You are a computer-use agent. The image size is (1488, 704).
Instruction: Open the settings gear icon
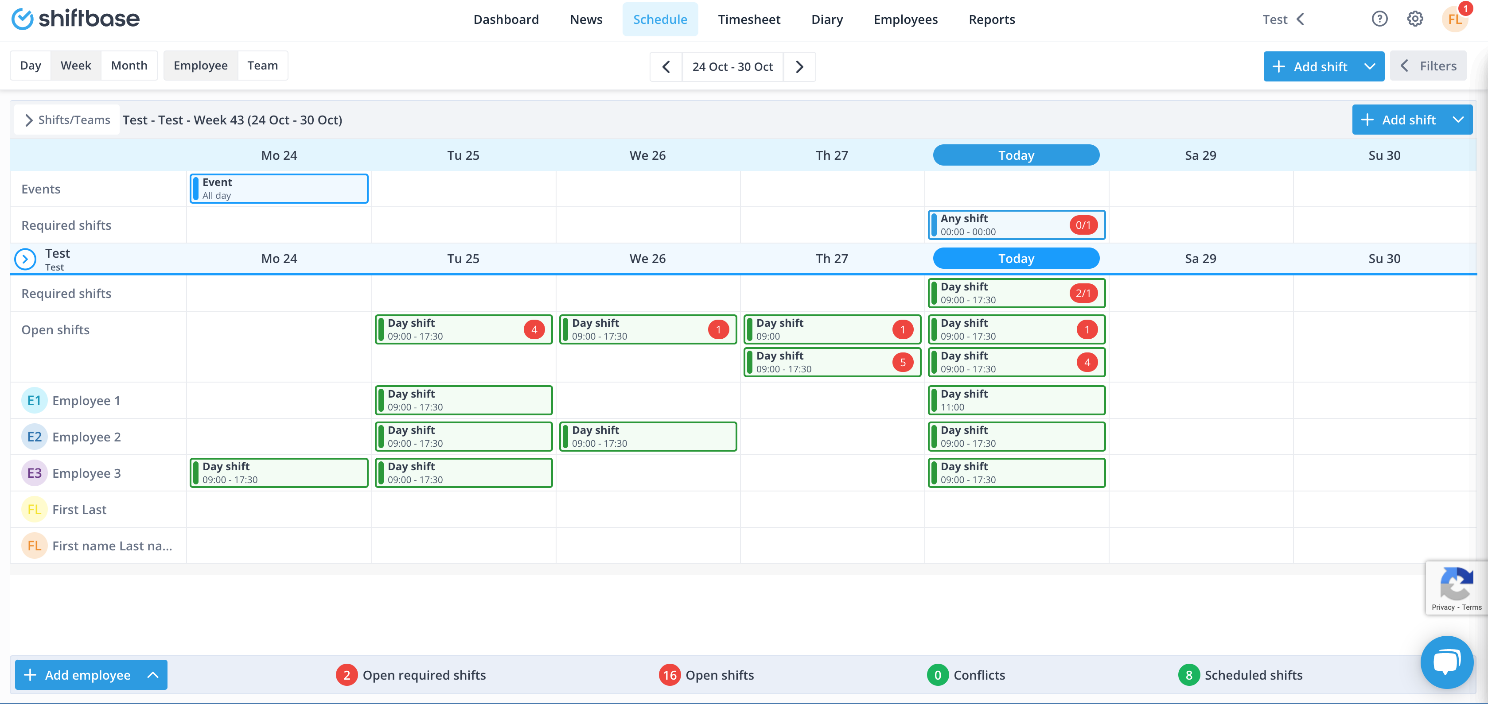click(1415, 19)
